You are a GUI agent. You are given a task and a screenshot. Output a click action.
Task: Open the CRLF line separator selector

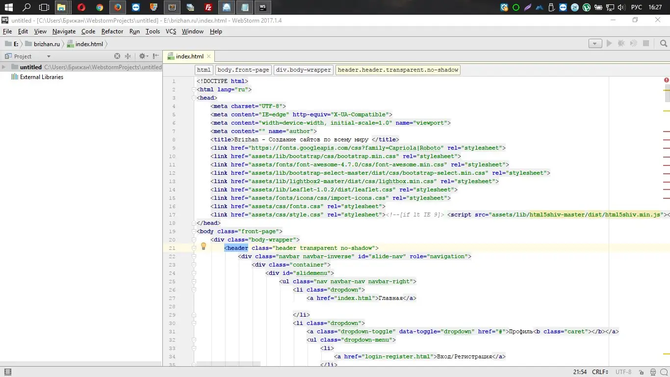pyautogui.click(x=600, y=372)
